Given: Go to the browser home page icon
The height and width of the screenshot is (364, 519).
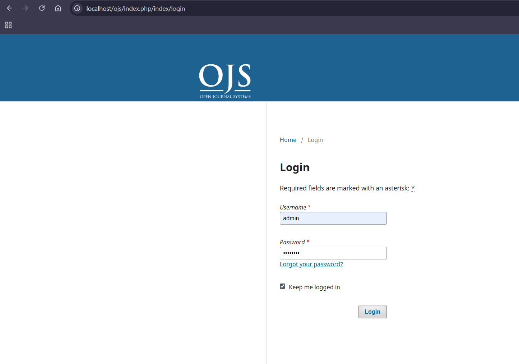Looking at the screenshot, I should tap(58, 8).
